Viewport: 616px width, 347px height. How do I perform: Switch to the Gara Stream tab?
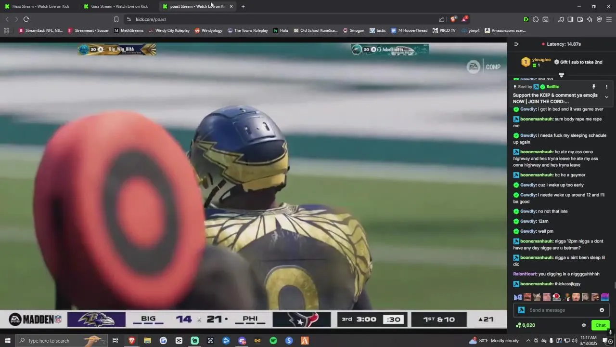point(118,6)
